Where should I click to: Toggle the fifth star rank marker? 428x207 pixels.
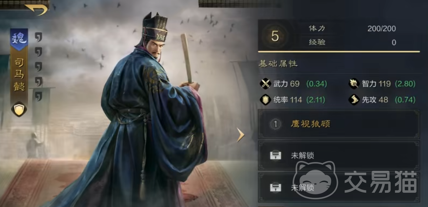(39, 96)
